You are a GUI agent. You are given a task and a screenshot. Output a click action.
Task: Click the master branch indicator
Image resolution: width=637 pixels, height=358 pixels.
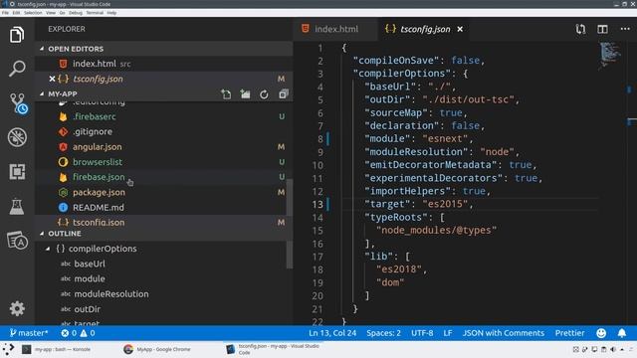29,333
